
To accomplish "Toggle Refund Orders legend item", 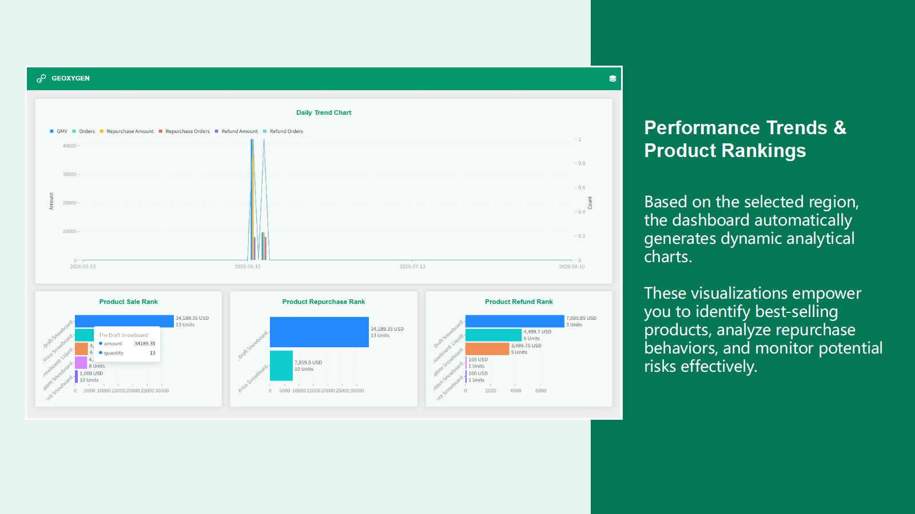I will point(283,131).
